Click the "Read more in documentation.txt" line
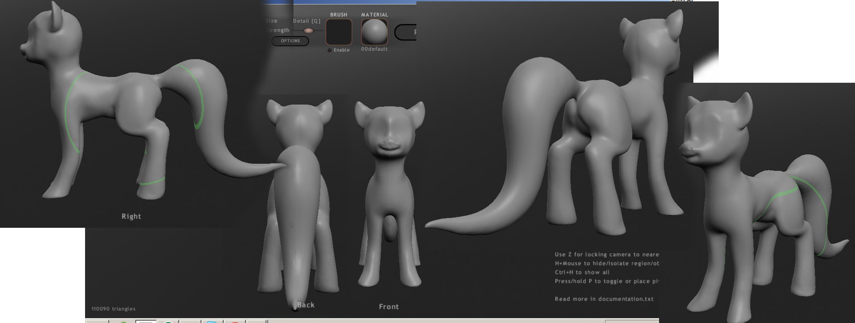Screen dimensions: 855x323 click(x=604, y=299)
